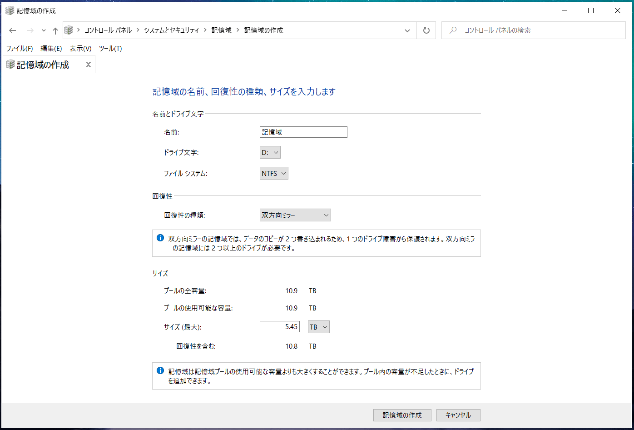This screenshot has width=634, height=430.
Task: Click the info icon in mirror description
Action: [x=160, y=238]
